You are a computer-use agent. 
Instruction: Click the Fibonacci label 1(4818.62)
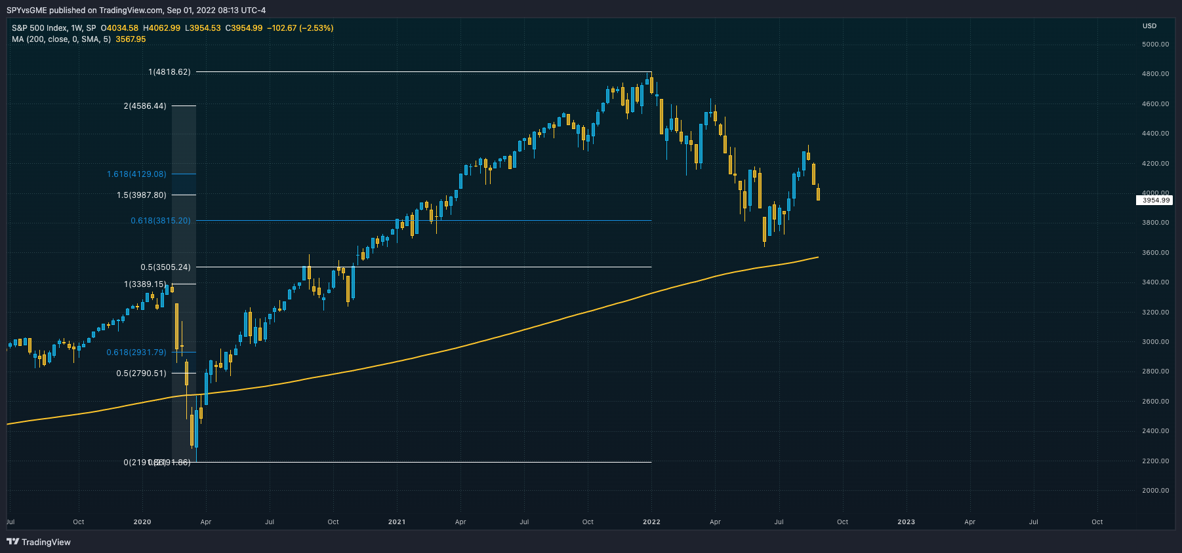169,72
